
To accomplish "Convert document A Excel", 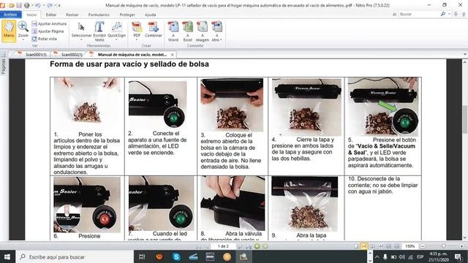I will tap(188, 31).
